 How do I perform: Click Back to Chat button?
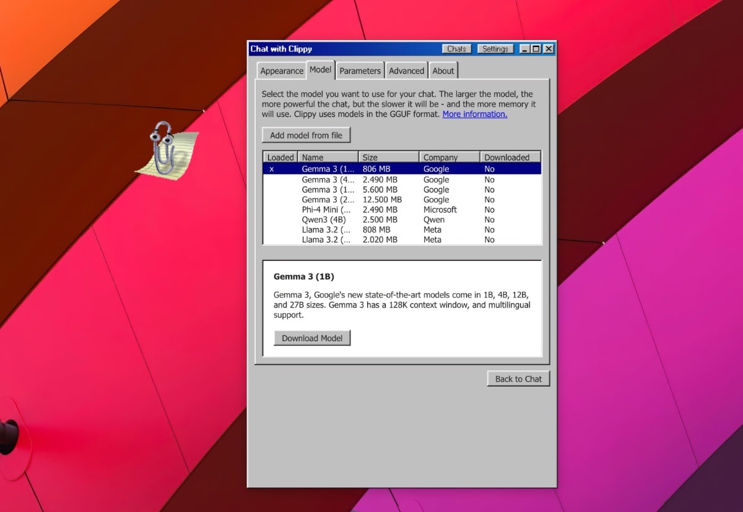518,379
